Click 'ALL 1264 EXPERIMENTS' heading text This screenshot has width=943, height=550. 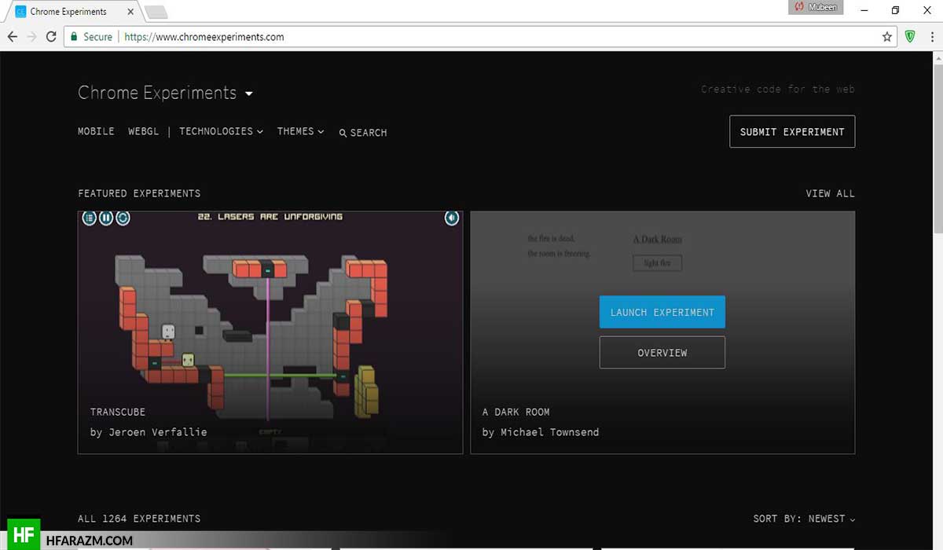[x=139, y=519]
